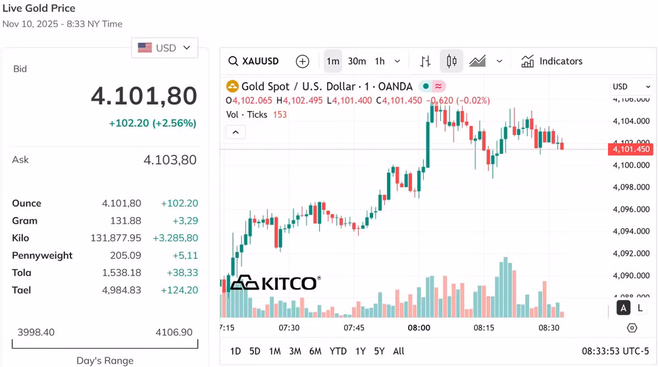Select the 30m interval
The height and width of the screenshot is (367, 658).
(x=357, y=61)
